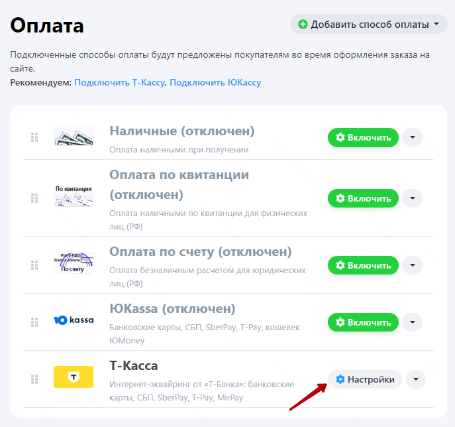The width and height of the screenshot is (455, 427).
Task: Click the Интернет-эквайринг от «Т-Банка» description
Action: [x=202, y=391]
